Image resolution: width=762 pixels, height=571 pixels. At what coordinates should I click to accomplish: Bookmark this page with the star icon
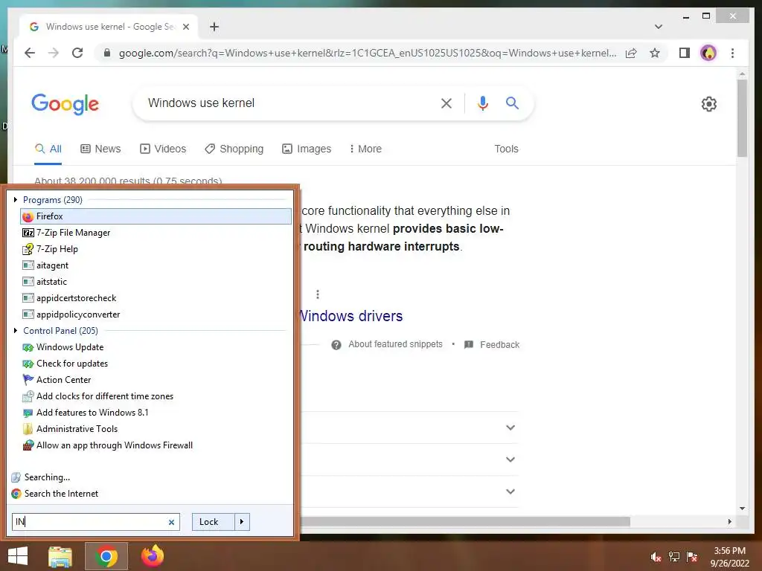coord(655,53)
